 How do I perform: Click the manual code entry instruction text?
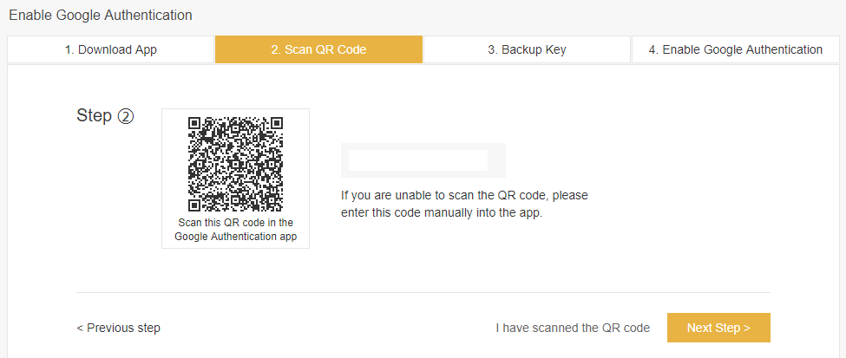tap(464, 204)
